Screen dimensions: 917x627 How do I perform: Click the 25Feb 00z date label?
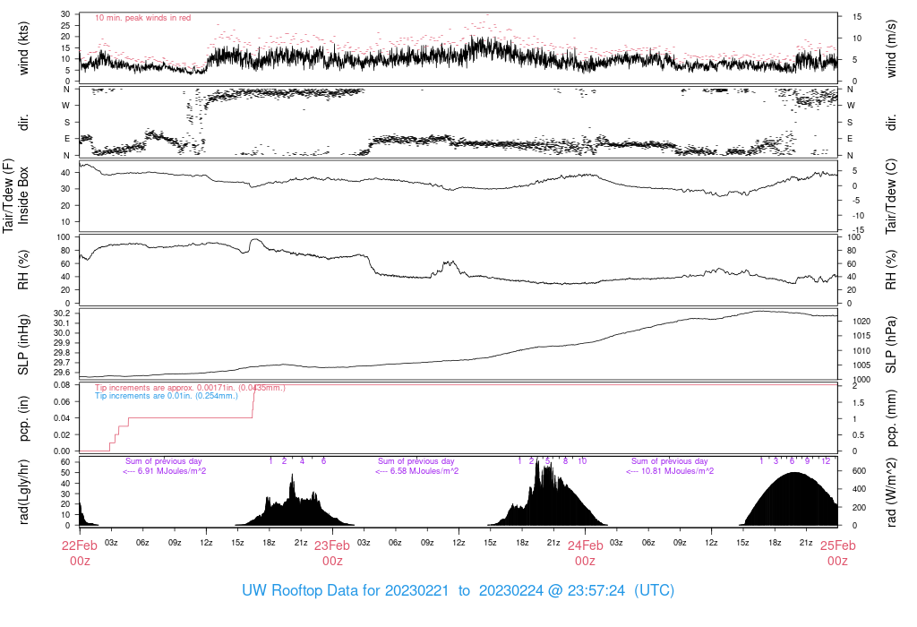(837, 553)
